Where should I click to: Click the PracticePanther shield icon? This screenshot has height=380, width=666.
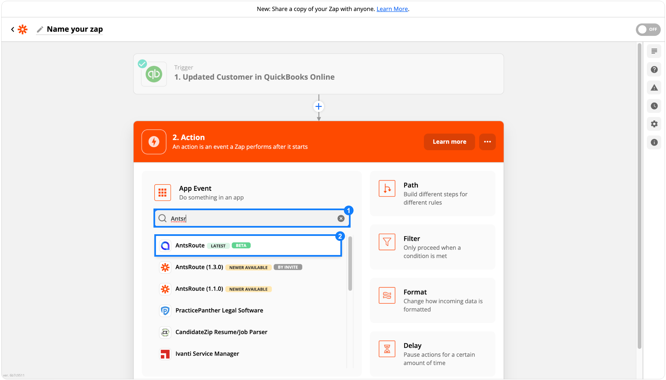(165, 311)
